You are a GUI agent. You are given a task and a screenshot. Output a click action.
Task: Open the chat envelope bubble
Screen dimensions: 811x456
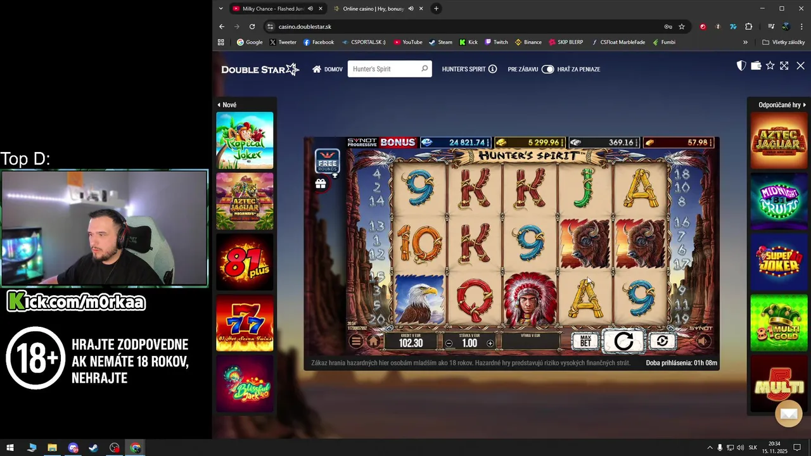(789, 414)
